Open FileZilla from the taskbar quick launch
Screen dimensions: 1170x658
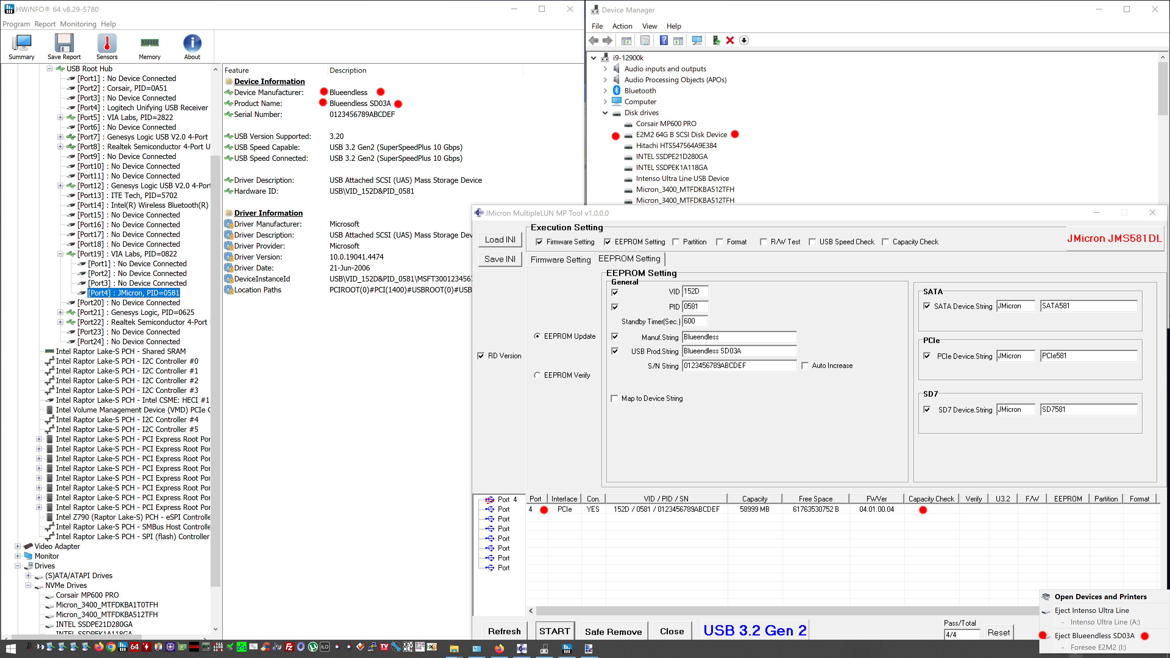coord(289,647)
